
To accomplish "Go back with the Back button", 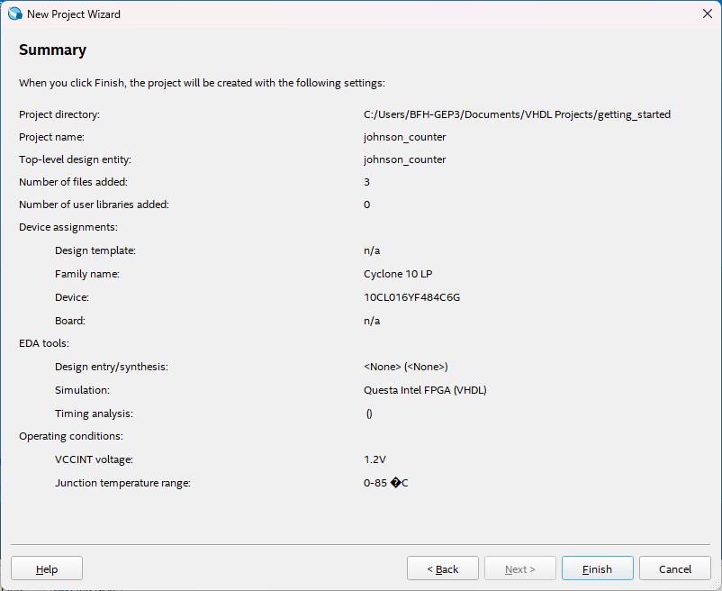I will tap(443, 568).
